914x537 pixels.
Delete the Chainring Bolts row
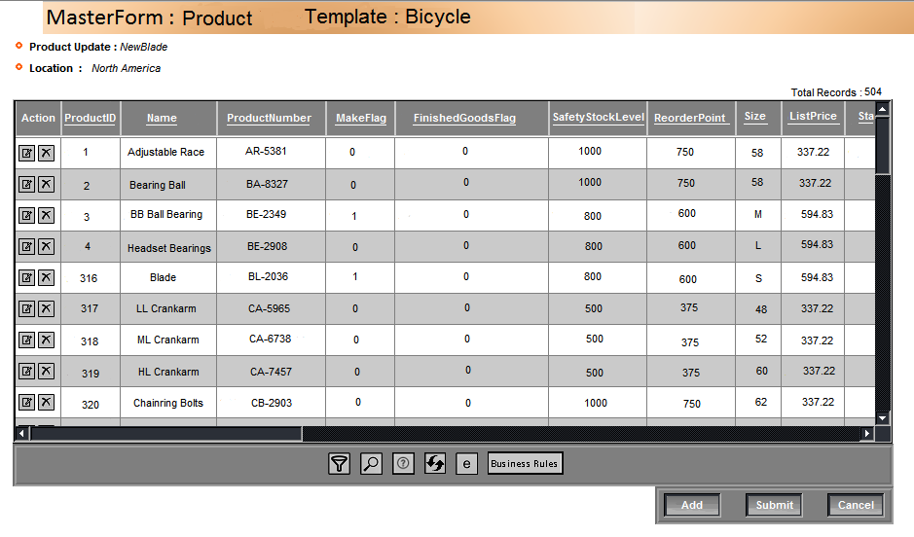tap(46, 403)
